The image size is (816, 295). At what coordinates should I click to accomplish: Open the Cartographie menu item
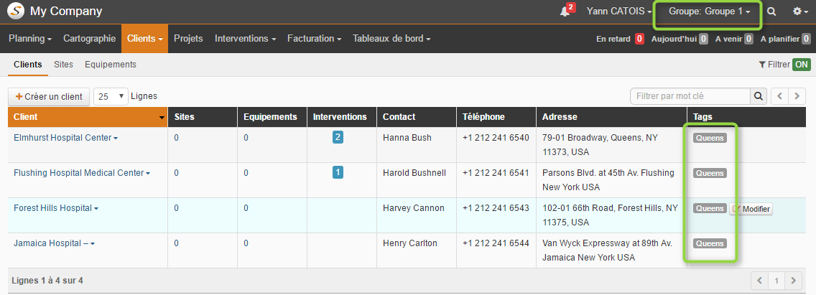(x=90, y=39)
